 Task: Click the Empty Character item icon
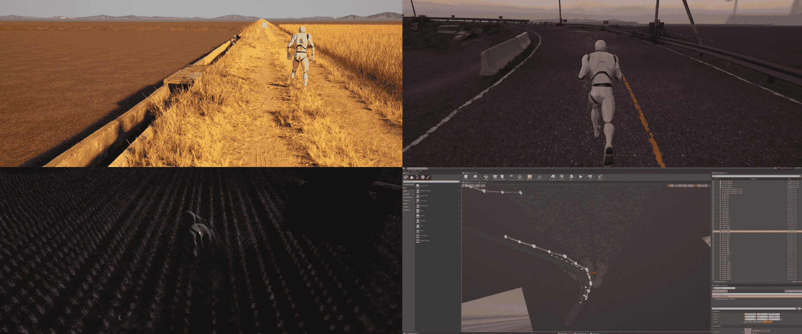tap(418, 191)
